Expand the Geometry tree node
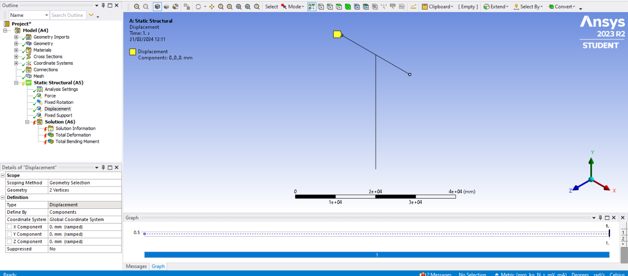Image resolution: width=628 pixels, height=276 pixels. point(16,43)
